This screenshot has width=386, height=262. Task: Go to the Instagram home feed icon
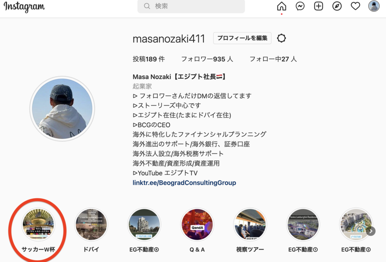click(x=281, y=6)
